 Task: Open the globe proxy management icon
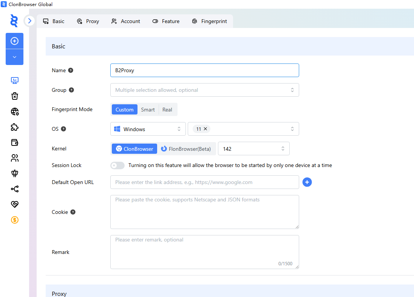point(15,111)
